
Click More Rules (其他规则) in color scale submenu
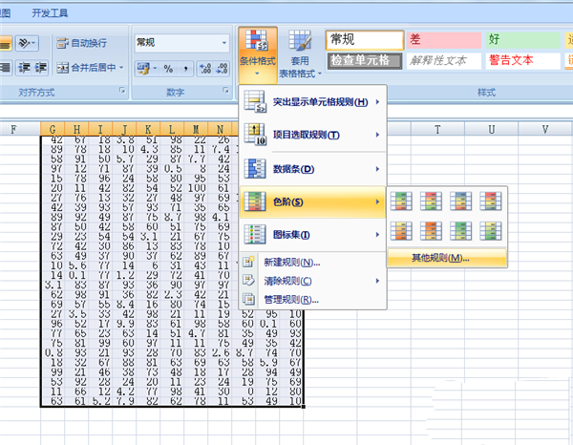447,258
